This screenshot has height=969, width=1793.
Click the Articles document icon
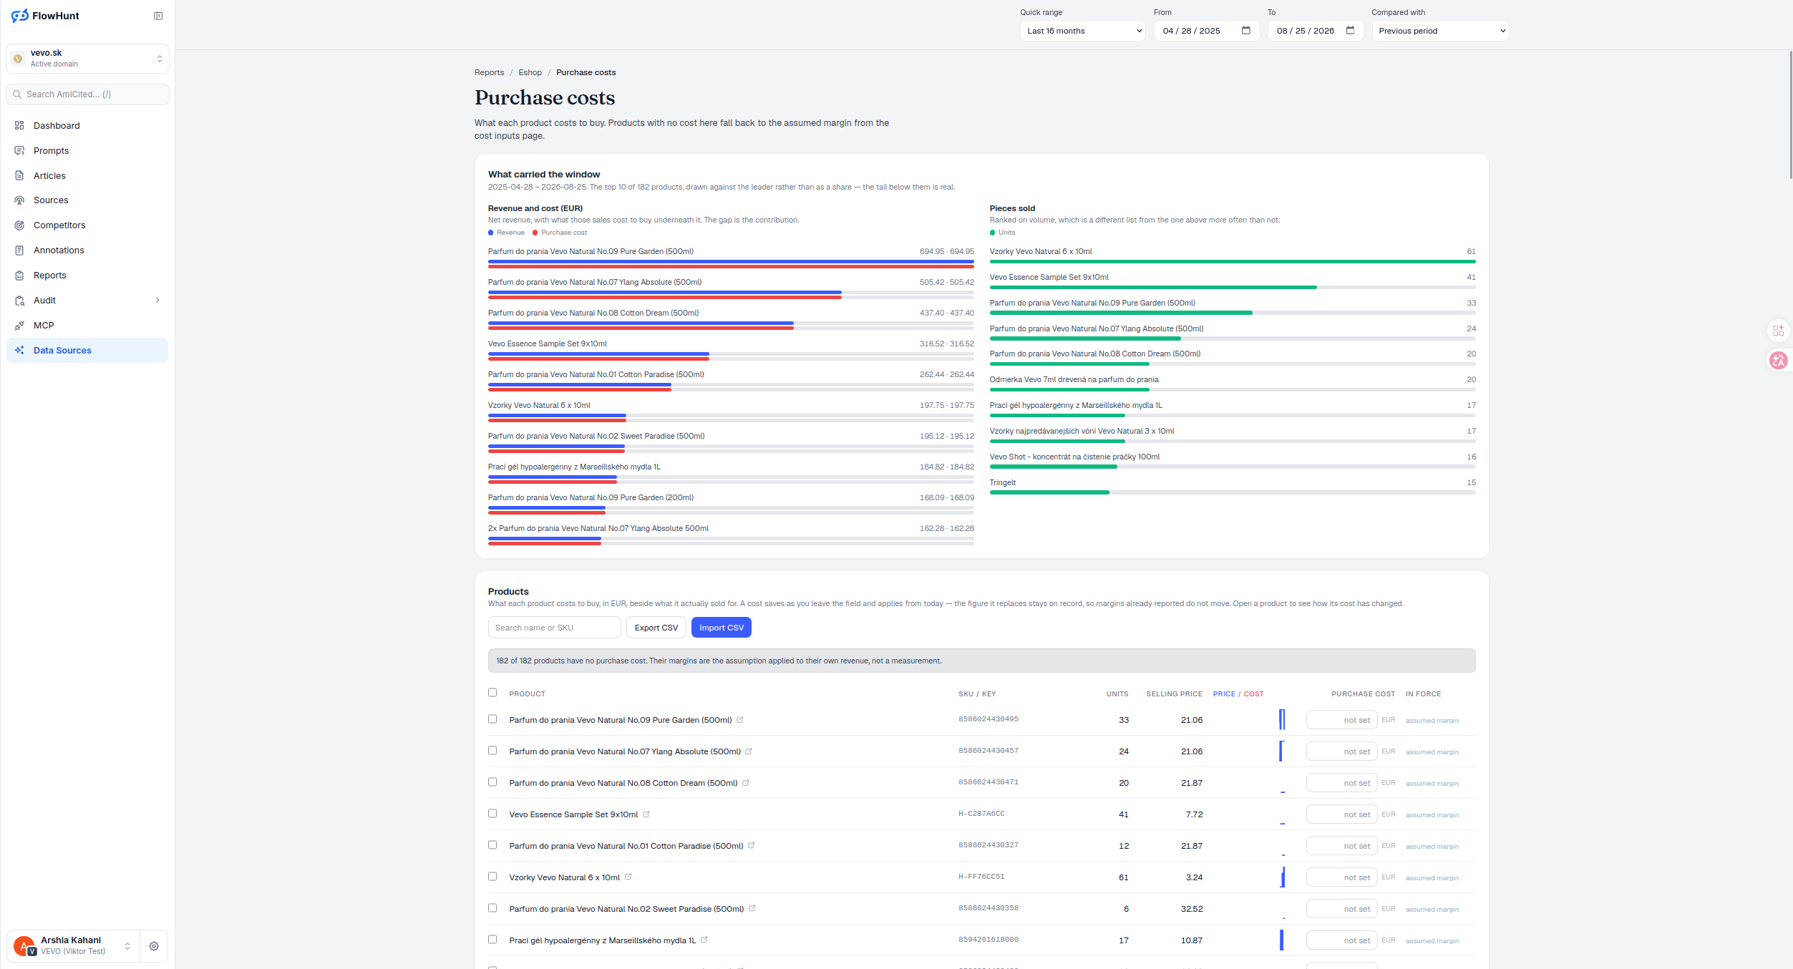pos(19,175)
